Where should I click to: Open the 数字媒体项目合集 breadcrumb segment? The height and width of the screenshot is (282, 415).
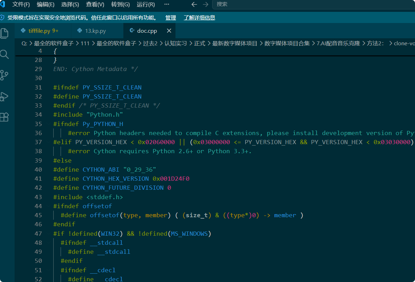(x=287, y=44)
